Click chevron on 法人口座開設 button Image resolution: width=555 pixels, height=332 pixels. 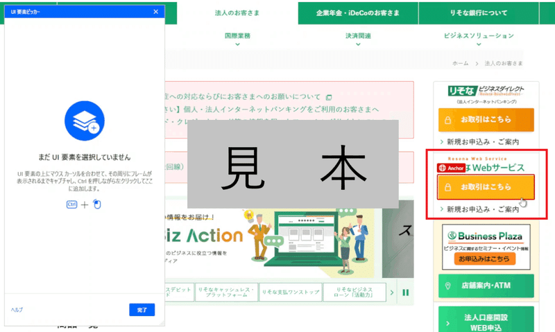[x=447, y=323]
